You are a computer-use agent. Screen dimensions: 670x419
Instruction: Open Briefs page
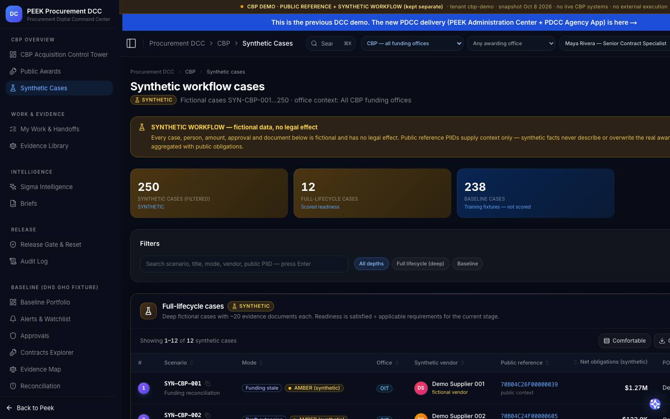click(x=59, y=203)
